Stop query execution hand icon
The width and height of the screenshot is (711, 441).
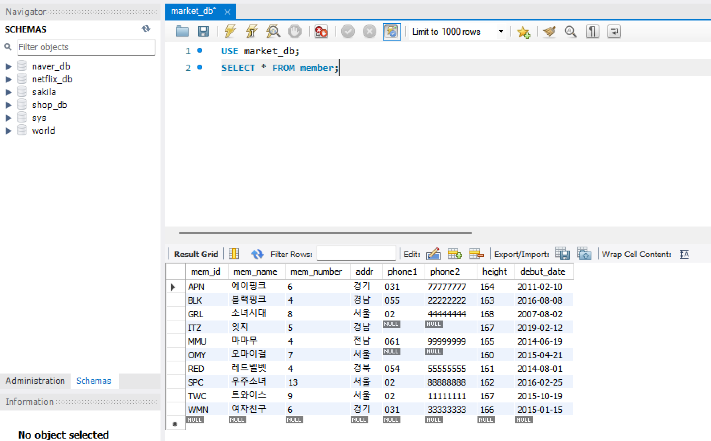[x=295, y=31]
